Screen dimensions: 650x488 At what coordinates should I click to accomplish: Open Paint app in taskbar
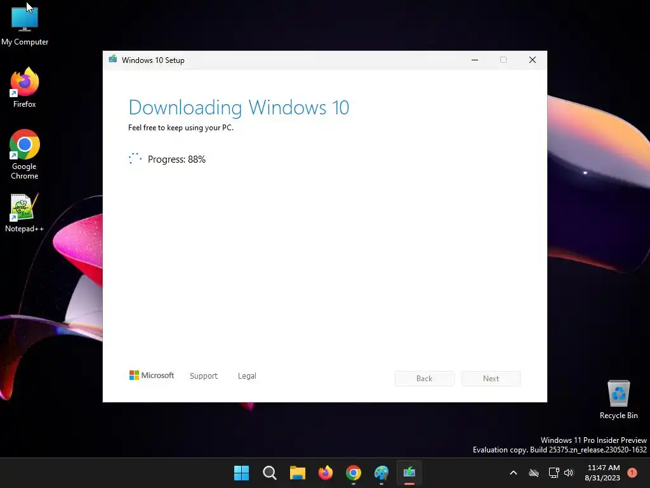point(381,473)
